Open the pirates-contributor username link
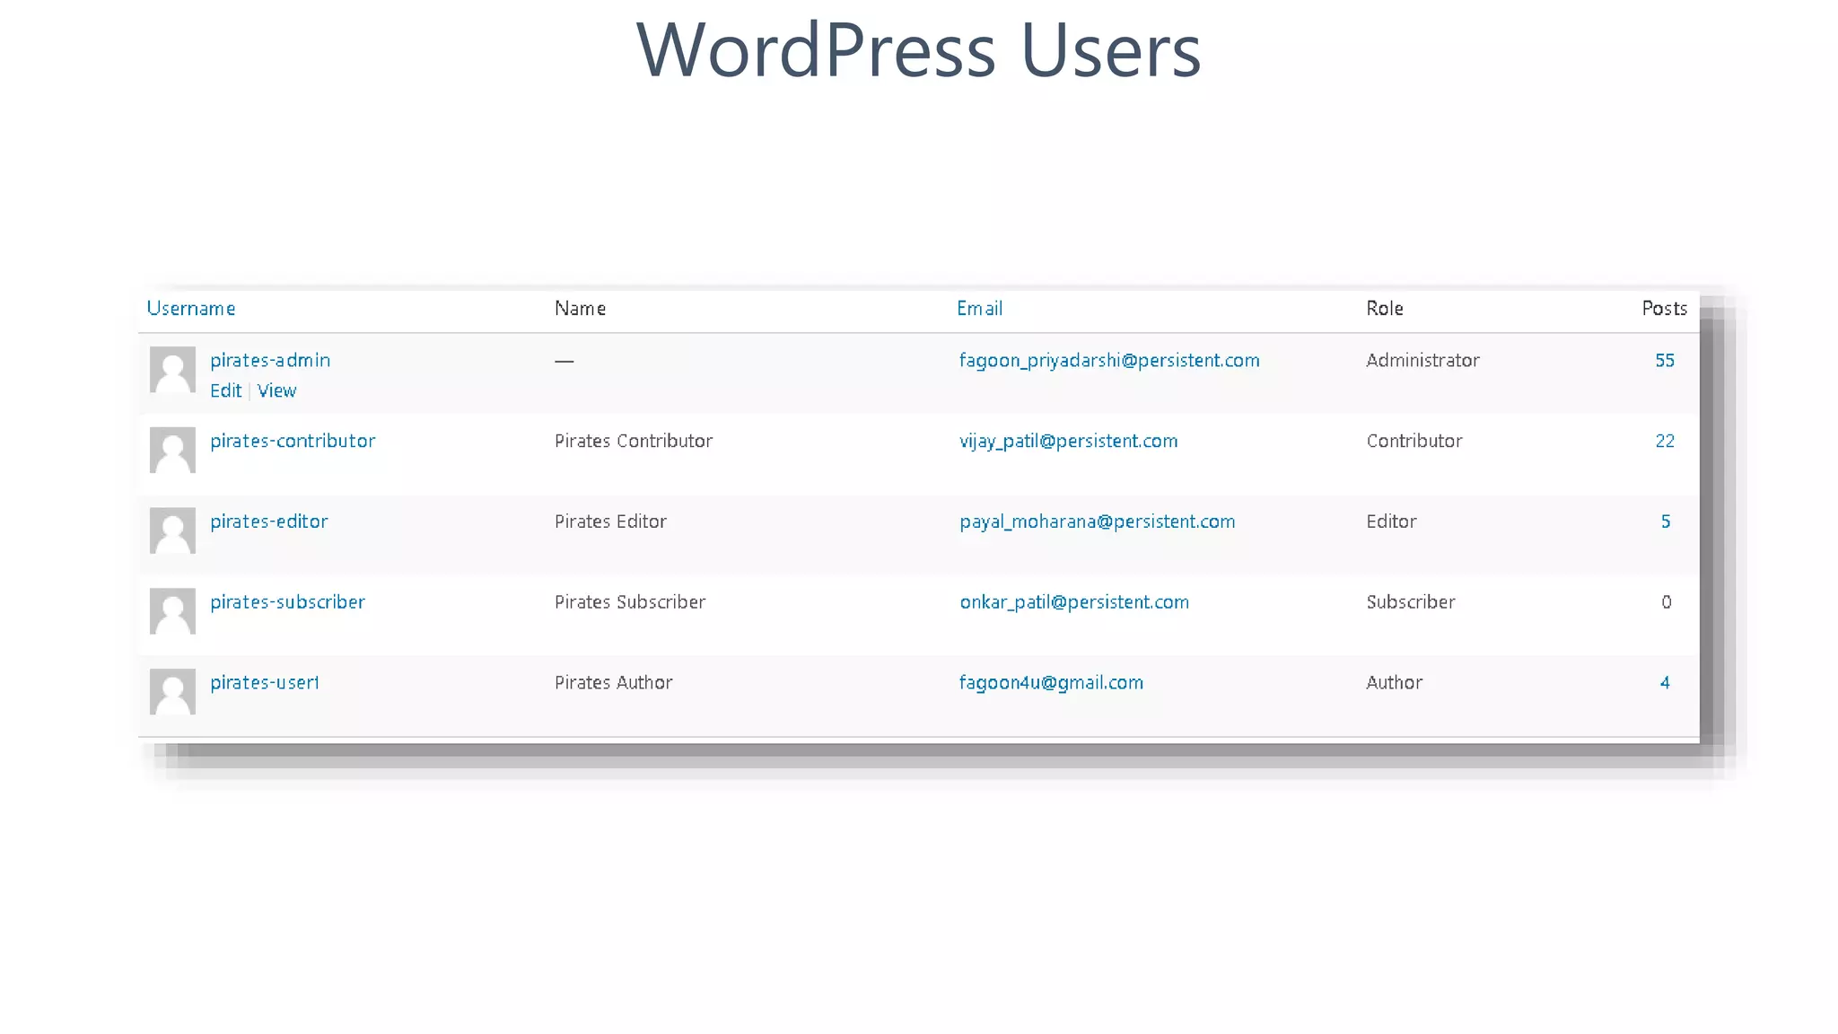 (x=293, y=442)
